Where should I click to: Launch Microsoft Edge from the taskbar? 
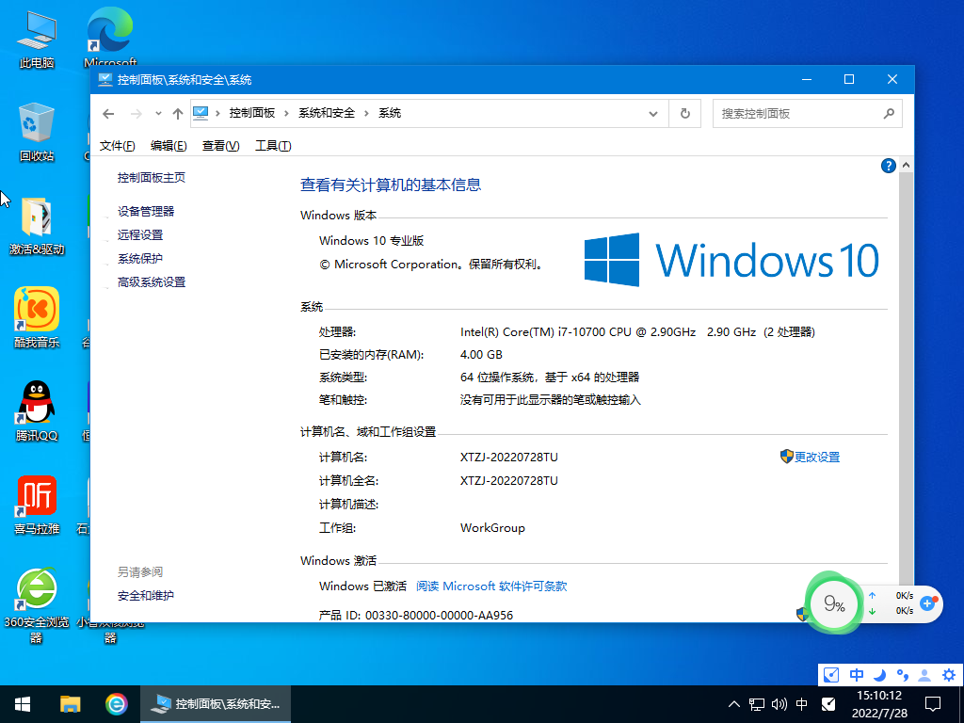click(x=117, y=703)
